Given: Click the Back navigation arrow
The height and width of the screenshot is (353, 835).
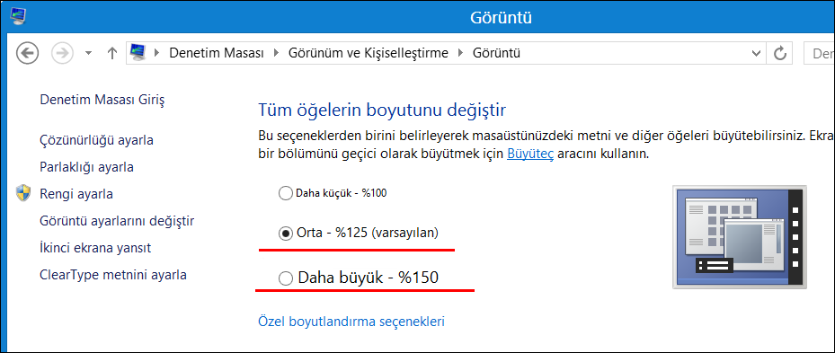Looking at the screenshot, I should pos(27,53).
